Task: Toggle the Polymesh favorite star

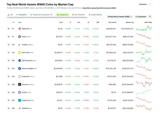Action: point(9,76)
